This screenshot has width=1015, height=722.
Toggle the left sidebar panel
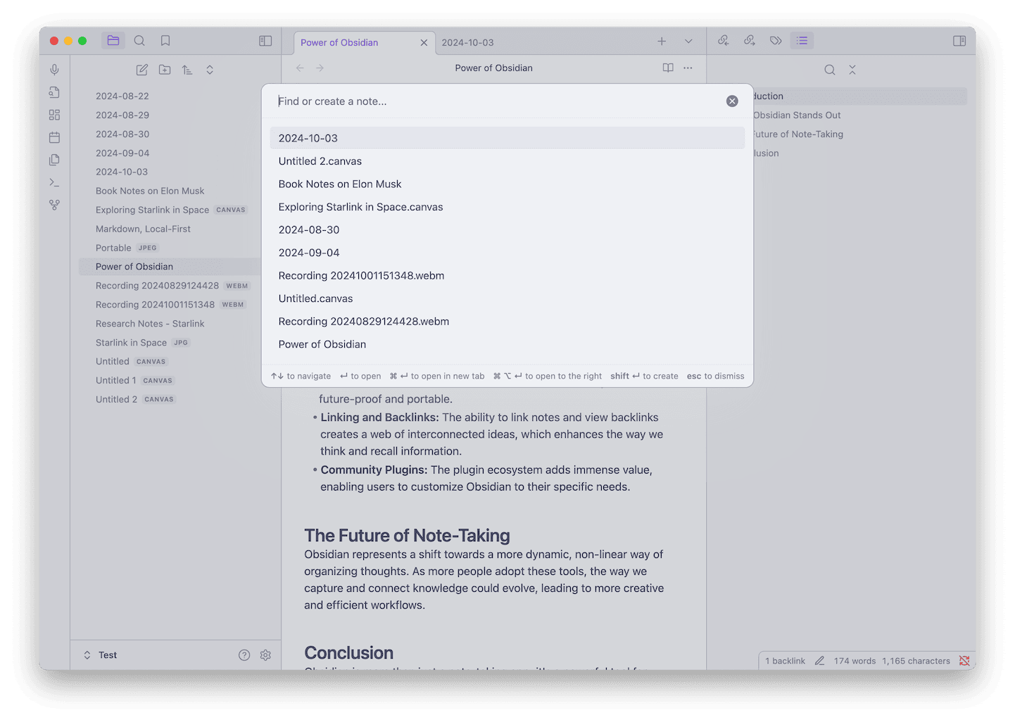coord(265,40)
